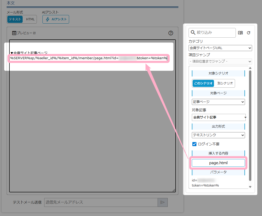
Task: Open the 出力形式 dropdown showing テキストリンク
Action: (x=218, y=135)
